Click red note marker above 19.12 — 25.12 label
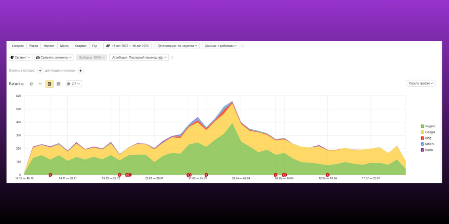Viewport: 449px width, 224px height. [x=120, y=175]
